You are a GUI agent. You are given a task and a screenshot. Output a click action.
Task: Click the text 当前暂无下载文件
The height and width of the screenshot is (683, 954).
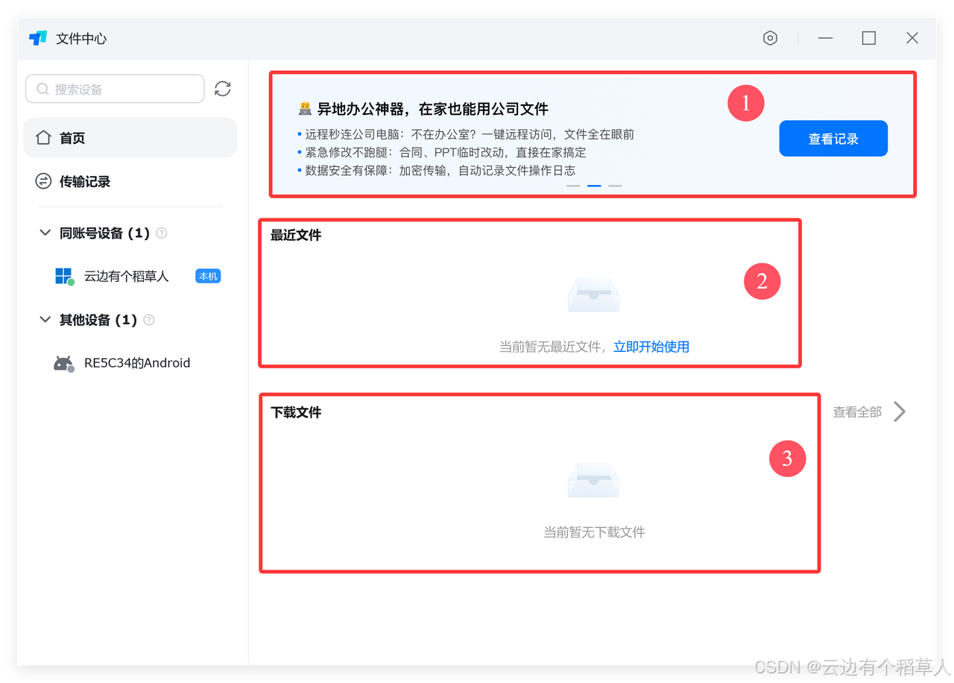click(594, 532)
